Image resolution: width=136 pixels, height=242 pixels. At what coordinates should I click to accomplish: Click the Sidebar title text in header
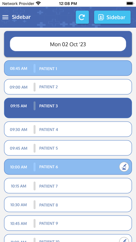click(21, 17)
